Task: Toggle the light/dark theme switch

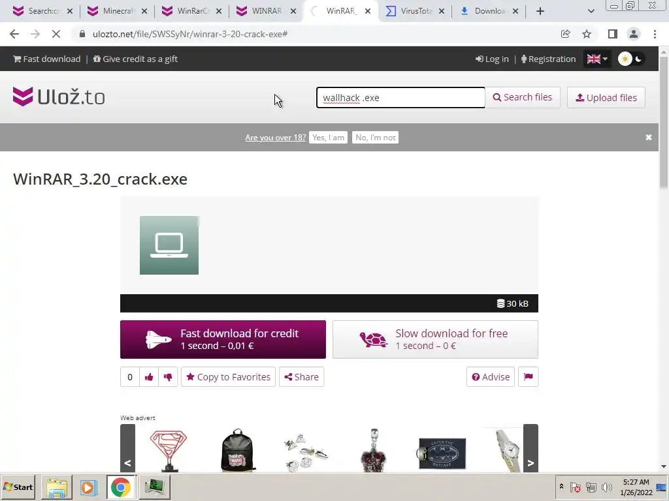Action: [632, 59]
